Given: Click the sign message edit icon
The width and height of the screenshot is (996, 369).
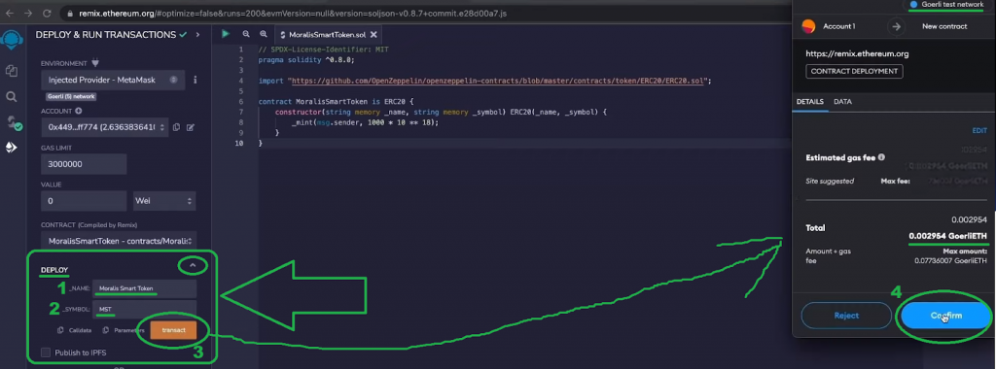Looking at the screenshot, I should point(190,127).
